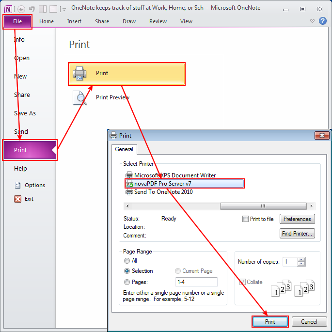Screen dimensions: 332x332
Task: Switch to the Draw tab
Action: [x=129, y=21]
